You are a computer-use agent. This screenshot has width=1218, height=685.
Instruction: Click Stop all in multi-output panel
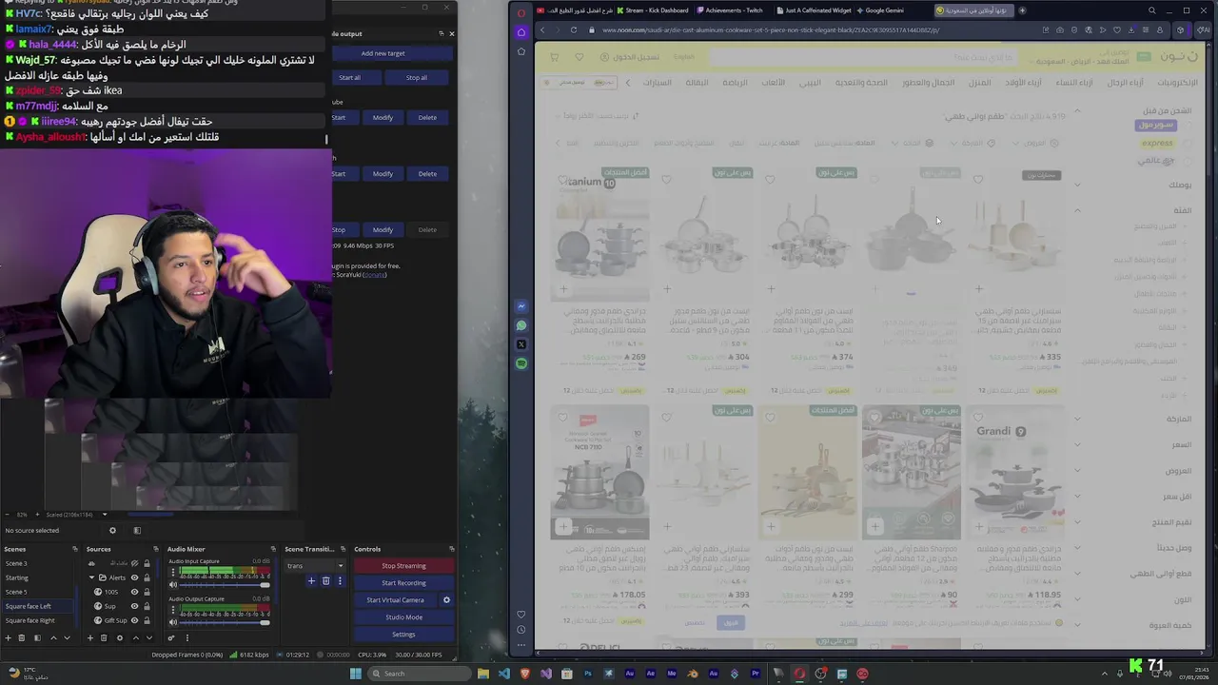pyautogui.click(x=417, y=78)
